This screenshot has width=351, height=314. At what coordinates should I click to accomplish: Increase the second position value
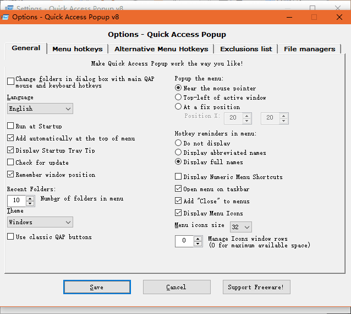point(284,116)
